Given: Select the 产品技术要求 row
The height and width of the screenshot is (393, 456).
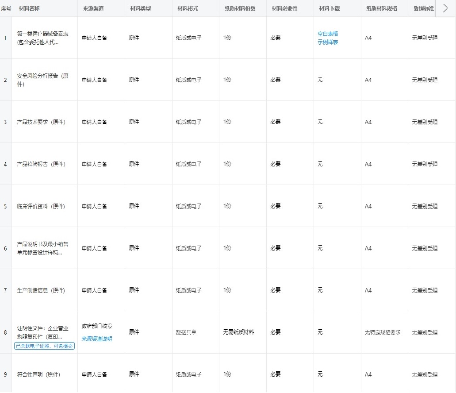Looking at the screenshot, I should click(x=177, y=122).
